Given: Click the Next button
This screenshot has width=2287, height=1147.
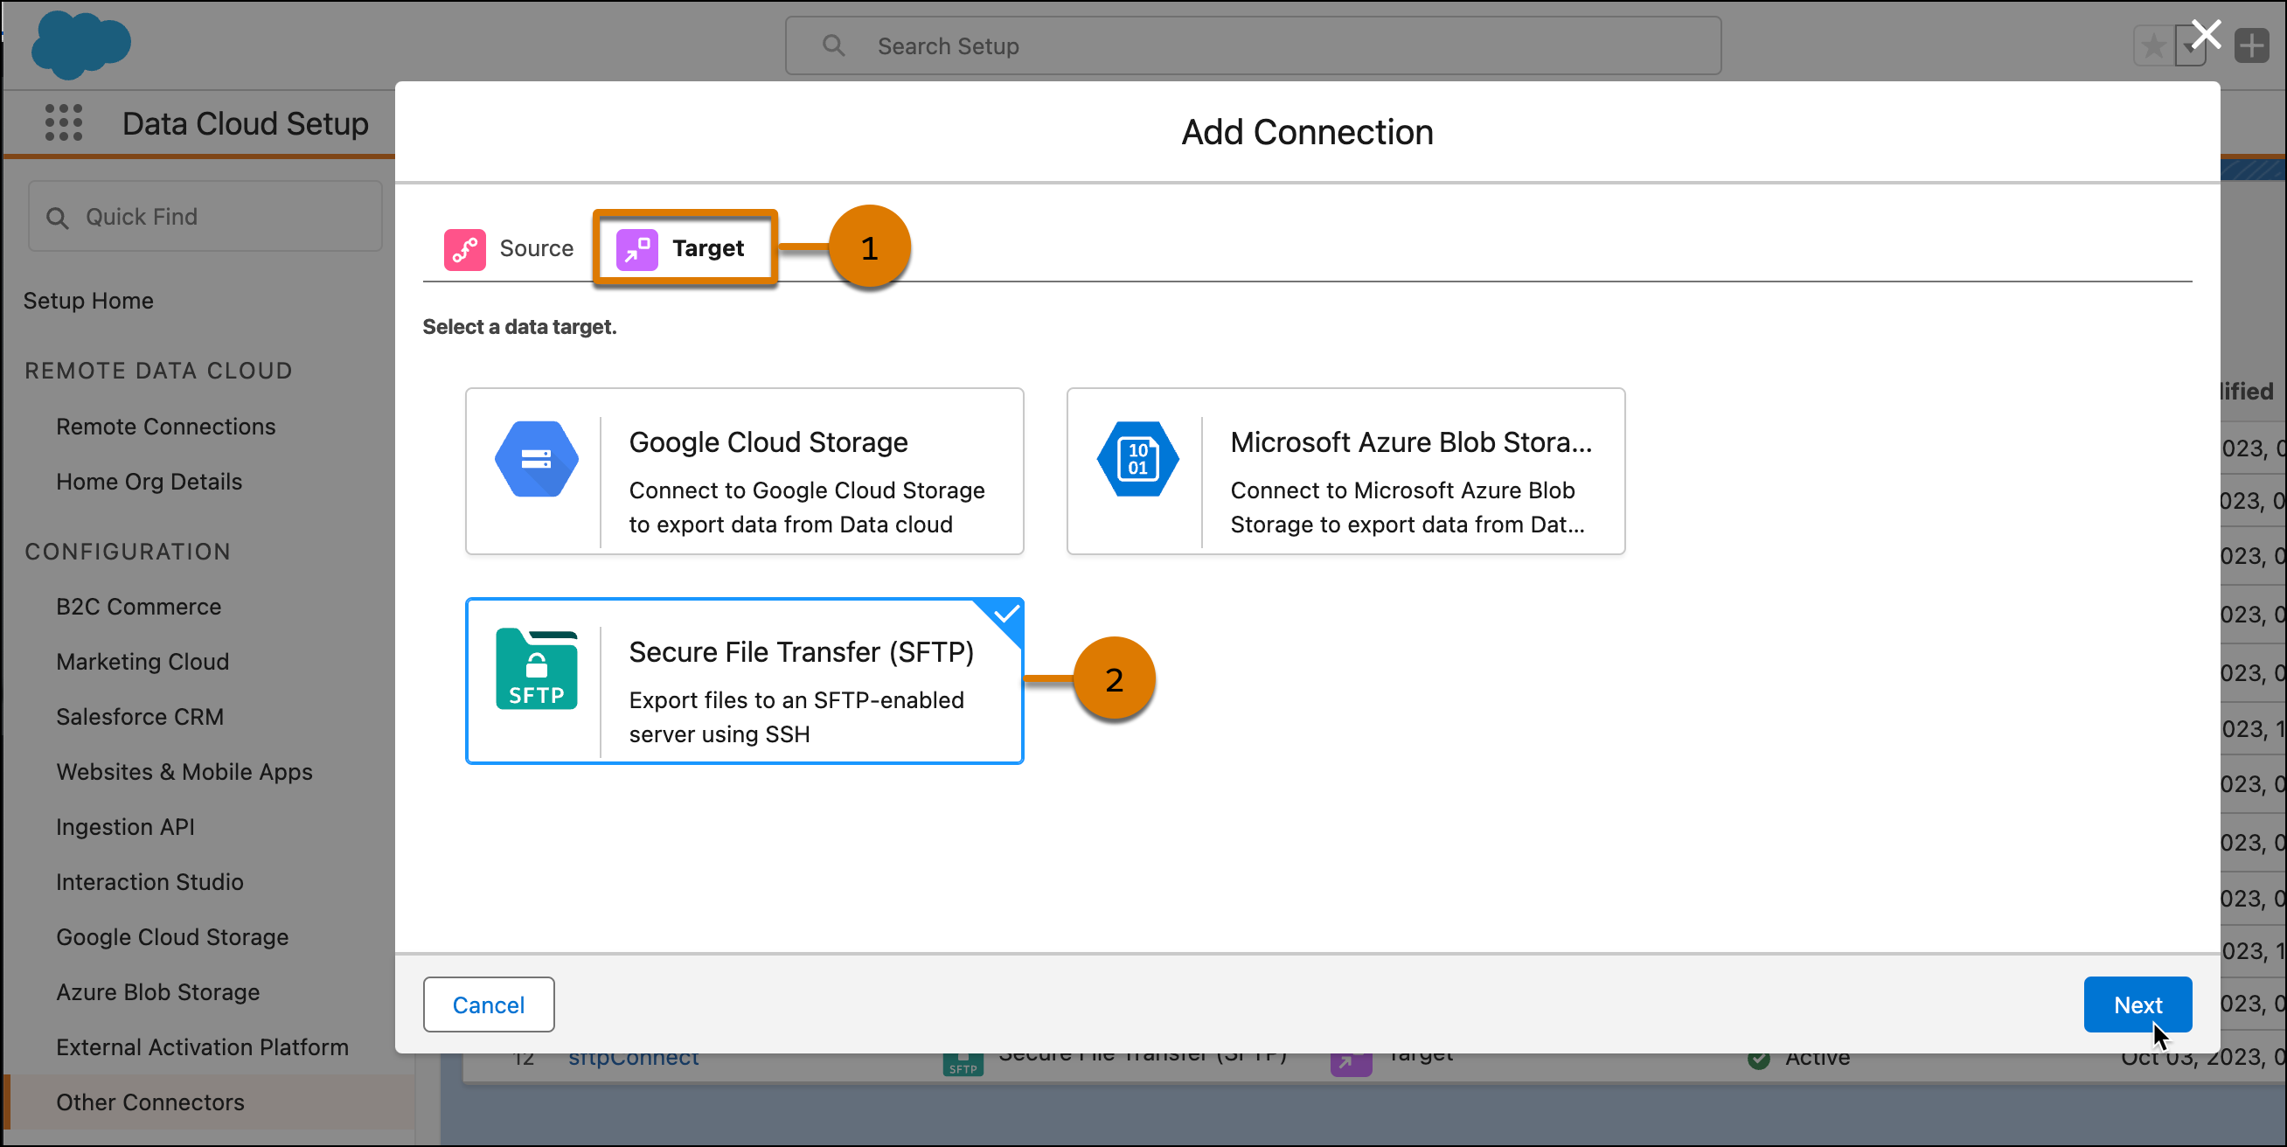Looking at the screenshot, I should click(x=2137, y=1005).
